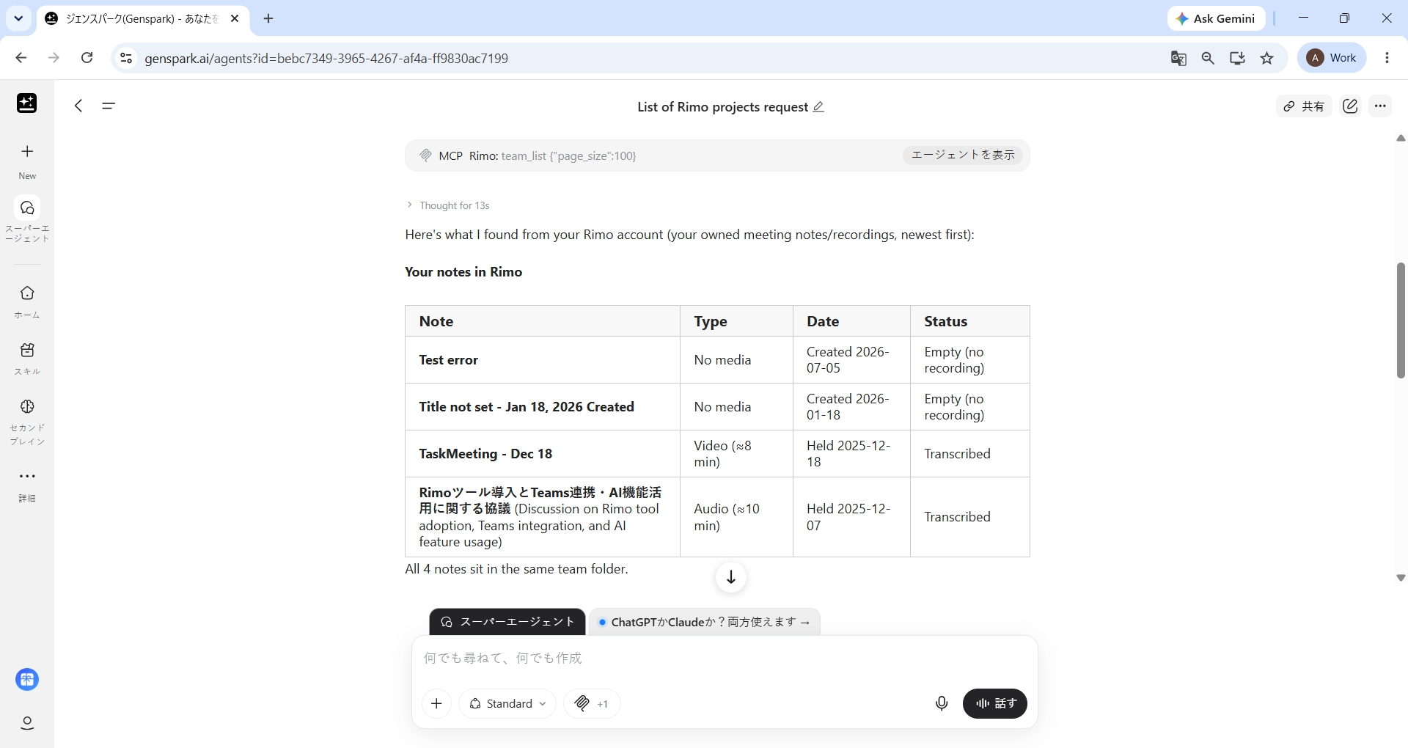Jump to latest with the down arrow button

pos(731,577)
